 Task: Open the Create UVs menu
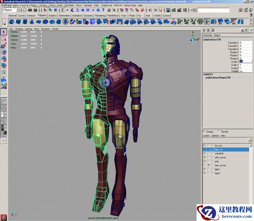click(x=107, y=5)
